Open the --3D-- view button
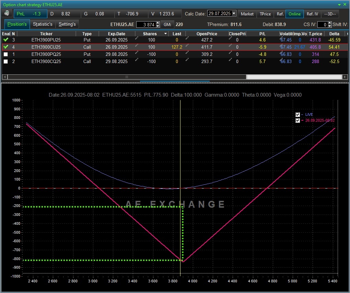 (330, 14)
